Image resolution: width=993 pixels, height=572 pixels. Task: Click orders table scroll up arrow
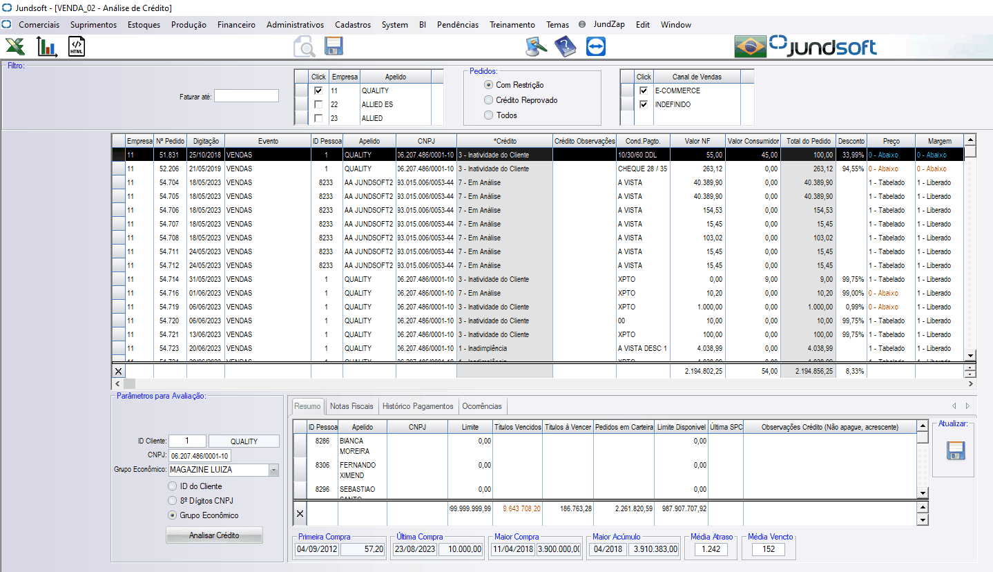(970, 140)
